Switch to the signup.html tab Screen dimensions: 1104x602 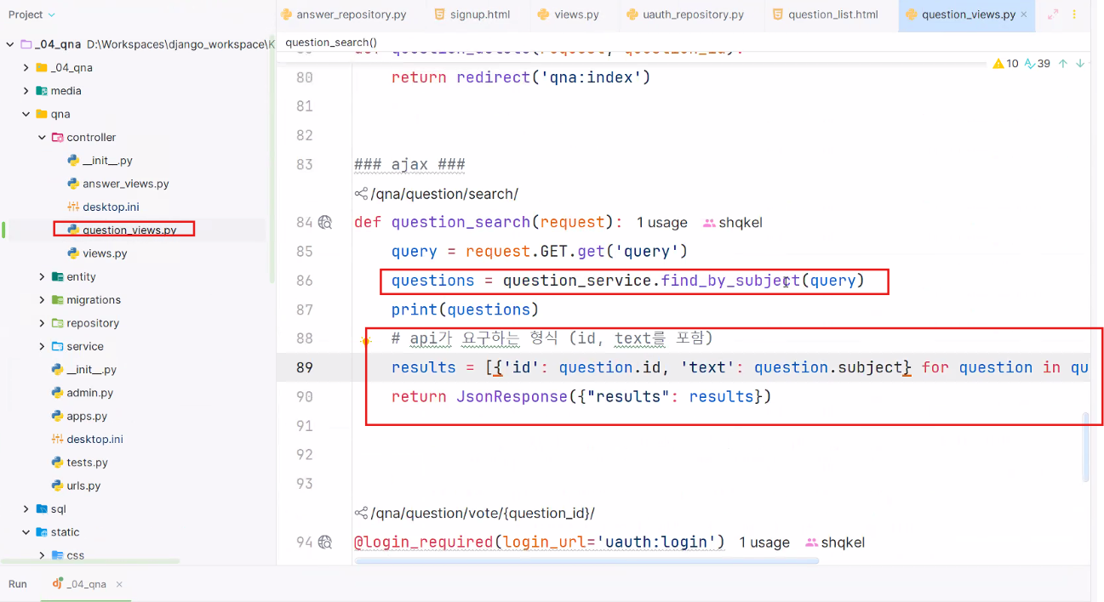tap(472, 14)
